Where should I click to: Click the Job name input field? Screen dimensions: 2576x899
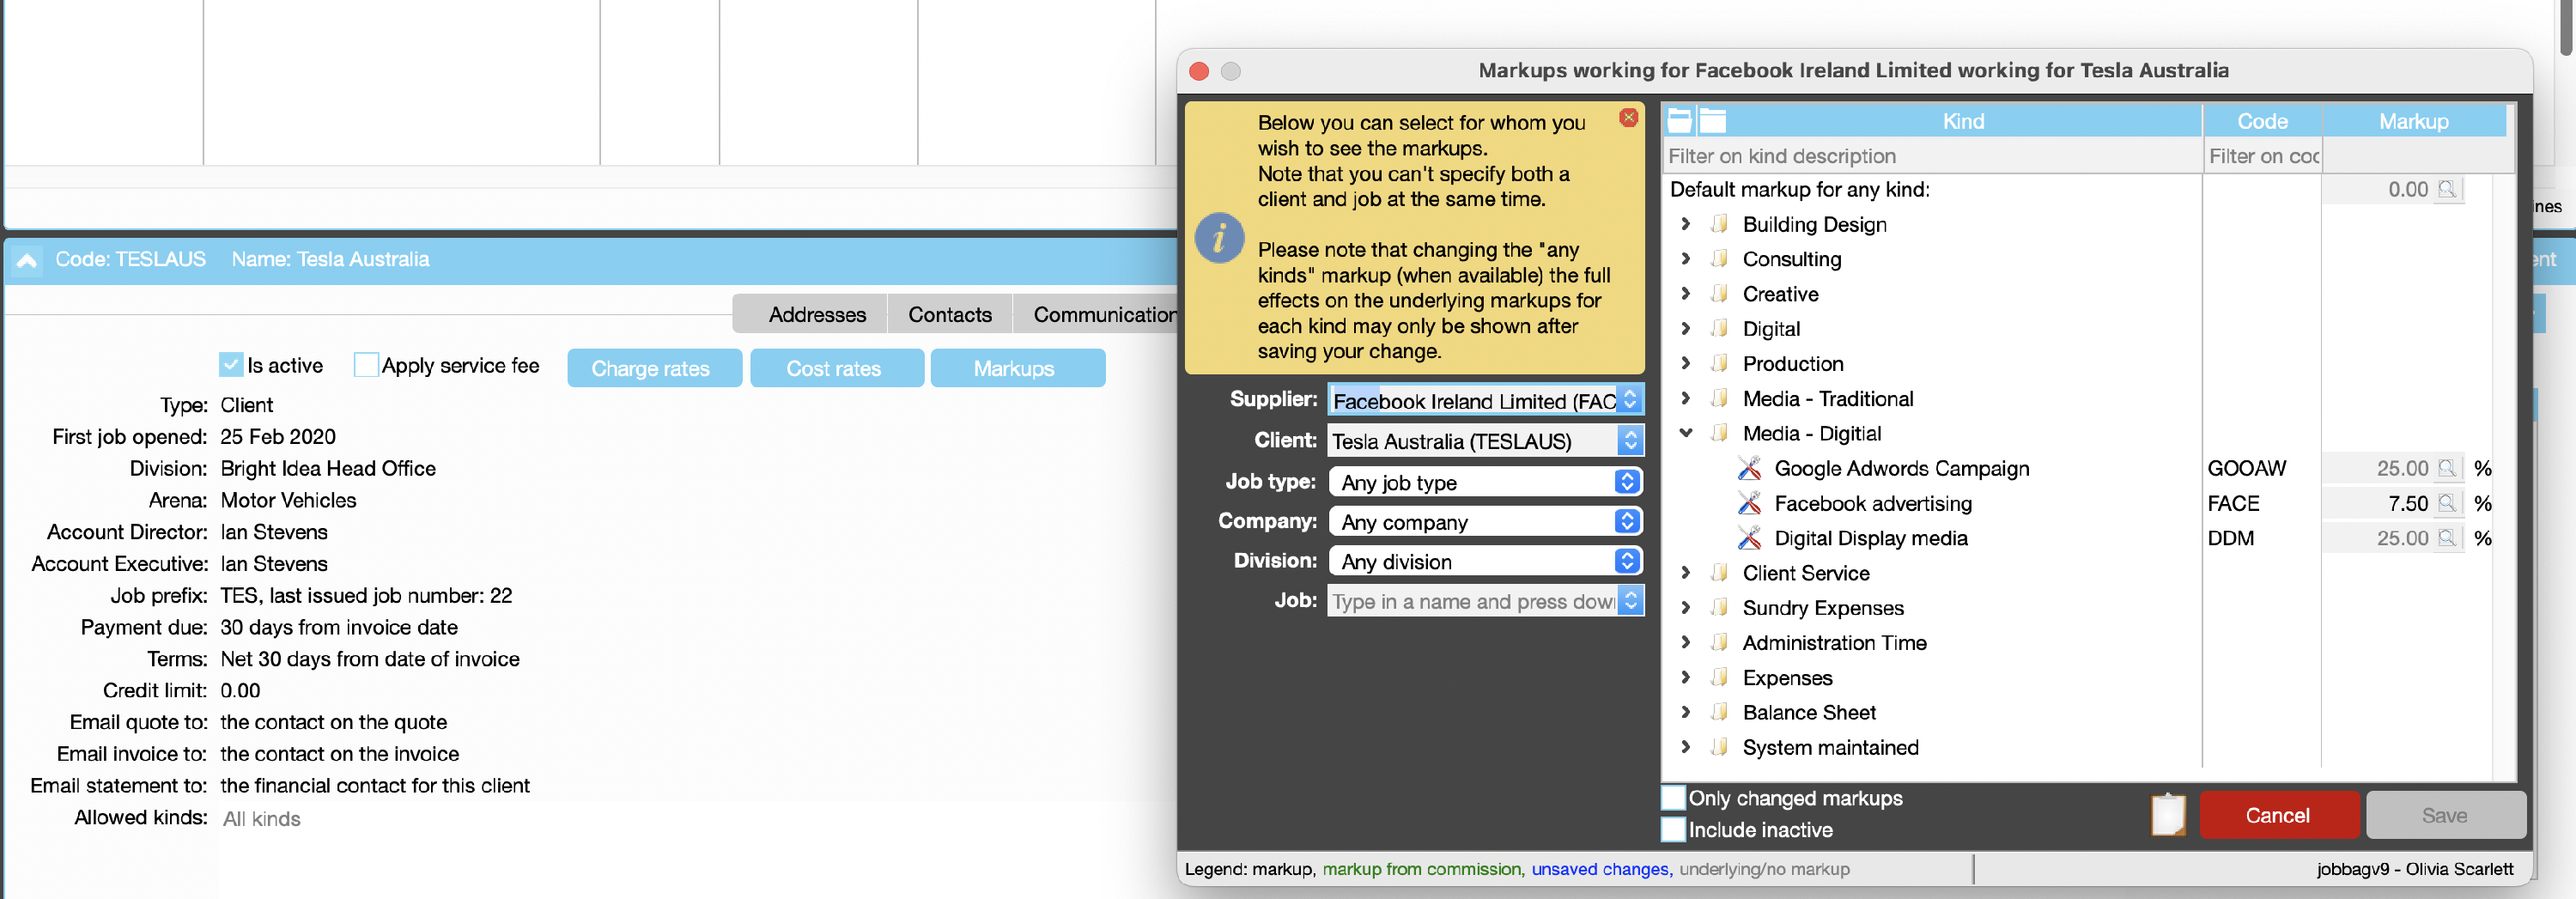coord(1472,601)
